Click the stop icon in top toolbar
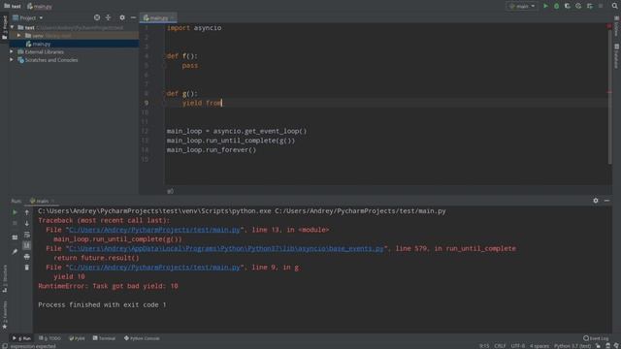The height and width of the screenshot is (349, 621). click(x=601, y=6)
